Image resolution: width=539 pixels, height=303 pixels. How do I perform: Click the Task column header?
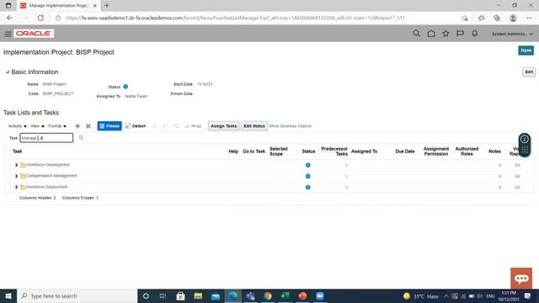click(17, 151)
